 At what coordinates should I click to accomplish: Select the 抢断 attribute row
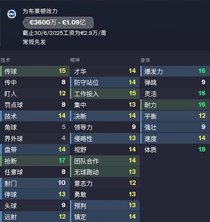35,161
